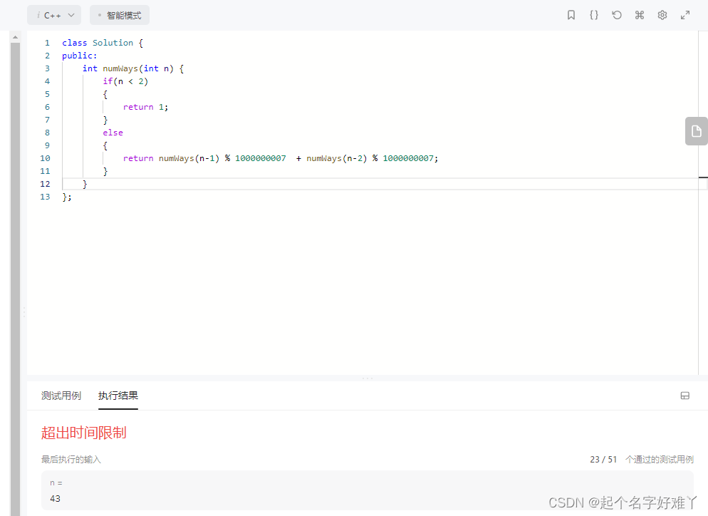Click the curly braces format code icon
Image resolution: width=708 pixels, height=516 pixels.
pyautogui.click(x=594, y=15)
